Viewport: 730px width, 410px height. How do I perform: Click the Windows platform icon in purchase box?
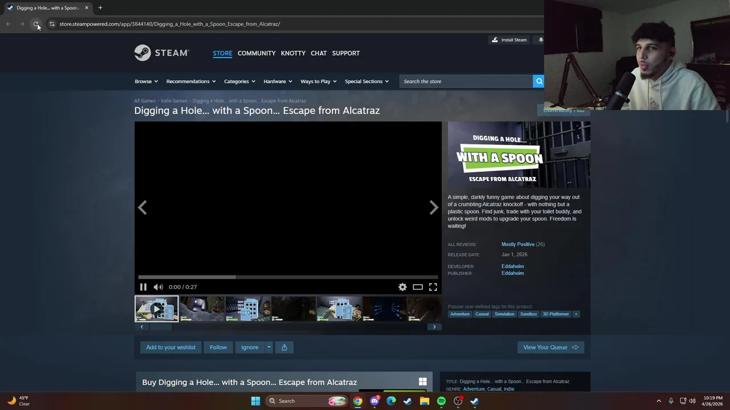(x=423, y=382)
